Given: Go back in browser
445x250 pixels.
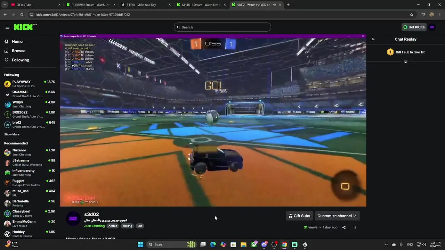Looking at the screenshot, I should (x=5, y=15).
